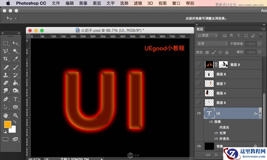Select the Horizontal Type tool
267x160 pixels.
pos(15,99)
